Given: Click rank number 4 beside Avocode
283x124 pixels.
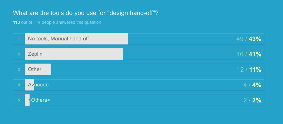Looking at the screenshot, I should click(x=19, y=85).
